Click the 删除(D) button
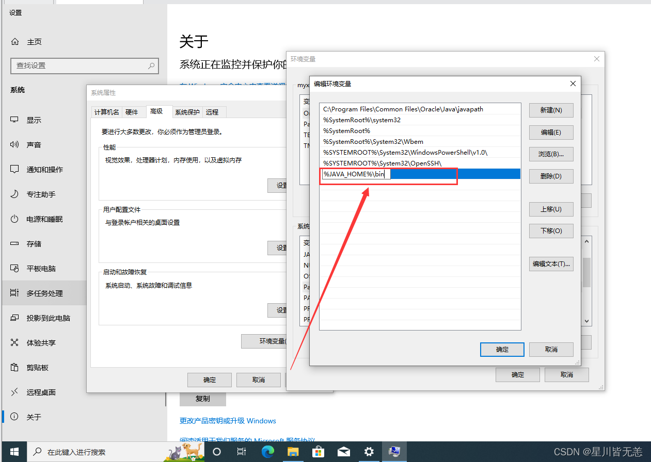Viewport: 651px width, 462px height. click(x=551, y=176)
